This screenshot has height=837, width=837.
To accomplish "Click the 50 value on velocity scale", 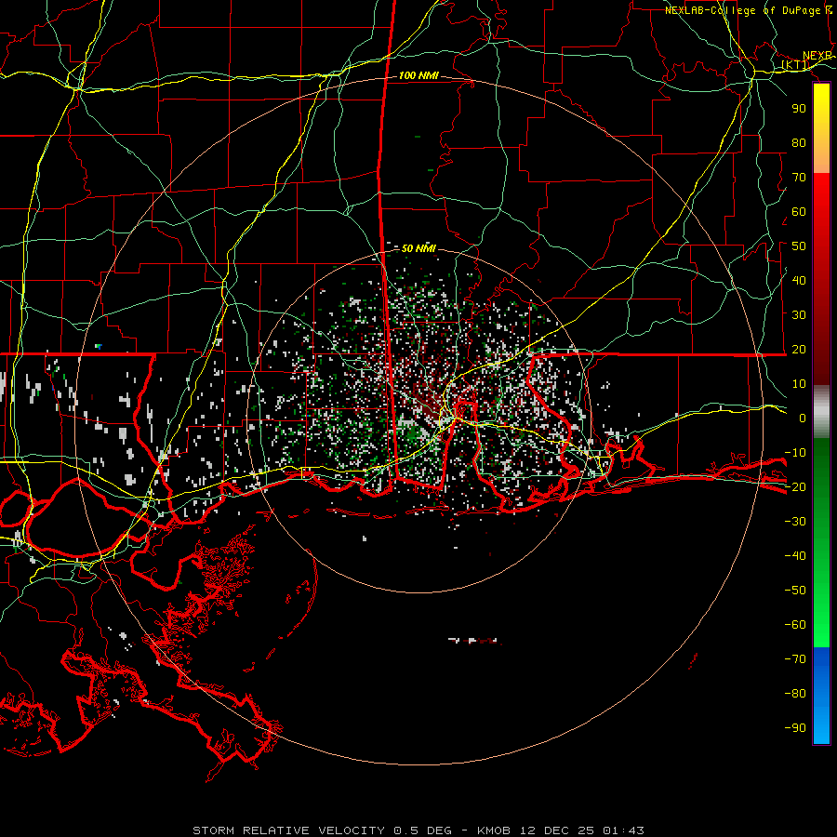I will tap(799, 246).
